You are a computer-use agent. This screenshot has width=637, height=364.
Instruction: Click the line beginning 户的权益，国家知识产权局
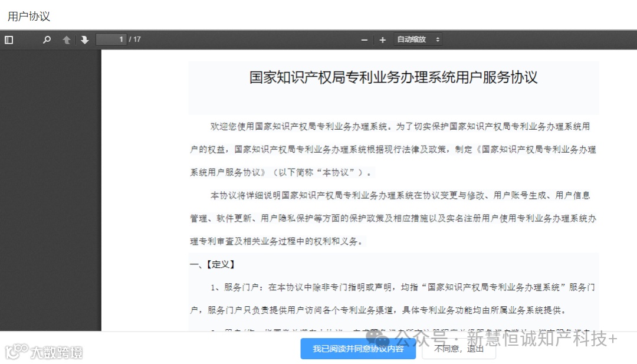pyautogui.click(x=393, y=149)
